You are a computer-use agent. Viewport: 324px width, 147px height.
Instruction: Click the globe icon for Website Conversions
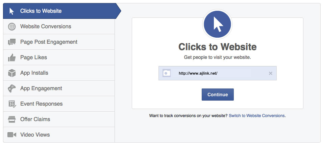(x=12, y=27)
